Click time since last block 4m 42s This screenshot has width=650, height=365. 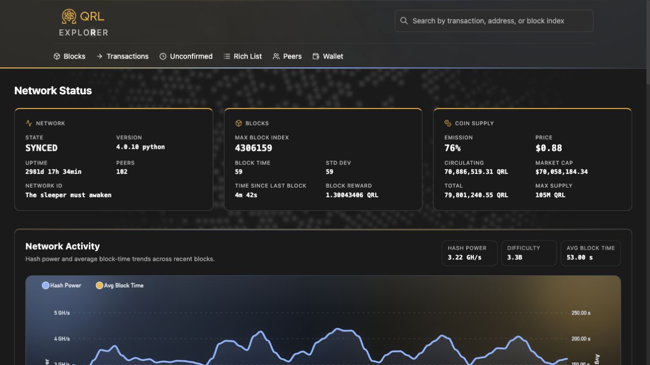pos(246,195)
